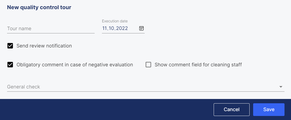Cancel the new tour dialog
Image resolution: width=291 pixels, height=120 pixels.
232,109
